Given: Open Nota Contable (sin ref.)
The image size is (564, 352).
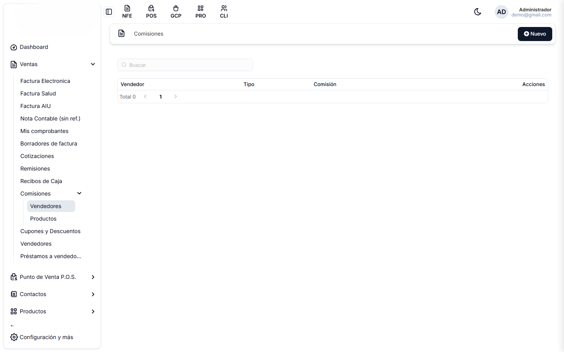Looking at the screenshot, I should (50, 119).
